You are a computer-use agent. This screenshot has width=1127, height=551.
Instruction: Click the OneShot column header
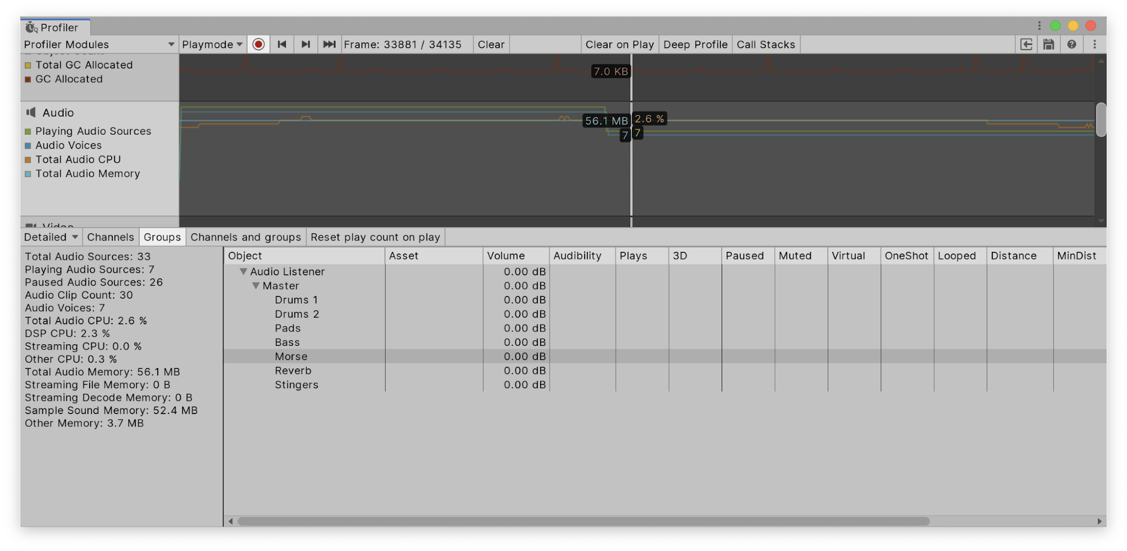907,256
